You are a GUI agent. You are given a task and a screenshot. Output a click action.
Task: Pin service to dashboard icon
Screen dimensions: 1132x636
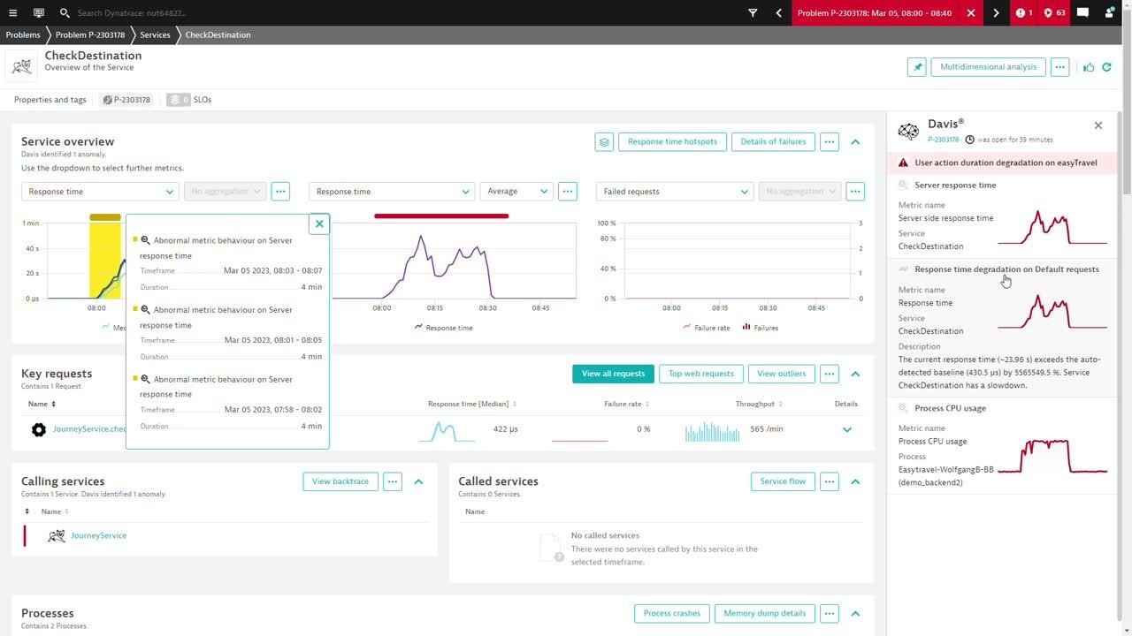(917, 67)
